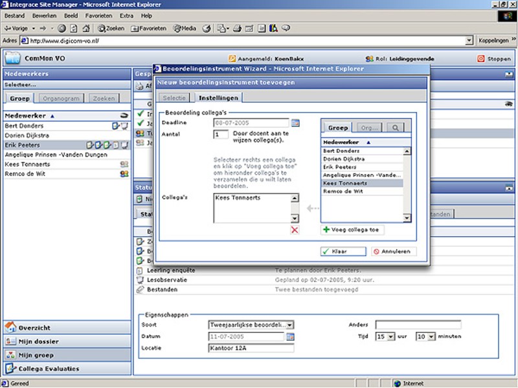Click the Stoppen icon in header
Viewport: 518px width, 388px height.
(x=480, y=59)
